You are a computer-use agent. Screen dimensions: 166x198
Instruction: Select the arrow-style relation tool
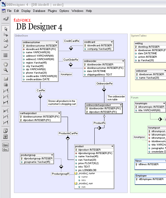(x=6, y=111)
